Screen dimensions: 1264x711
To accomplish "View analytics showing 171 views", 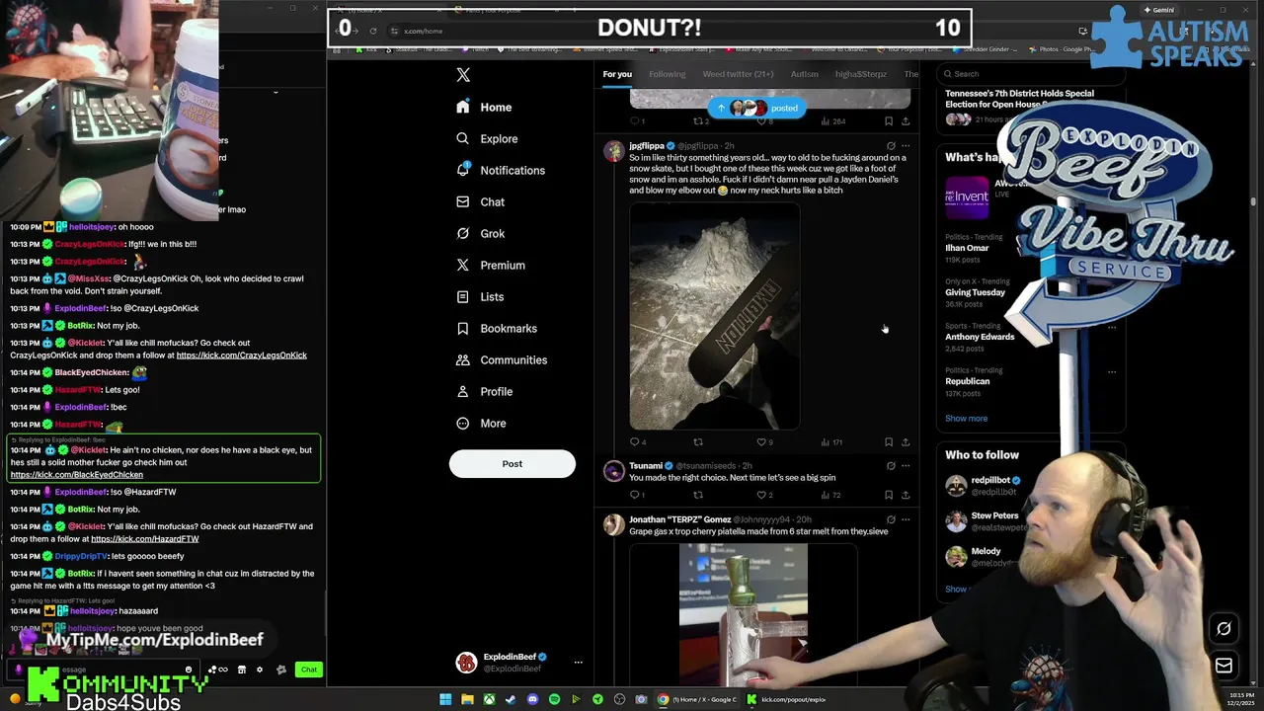I will 830,442.
